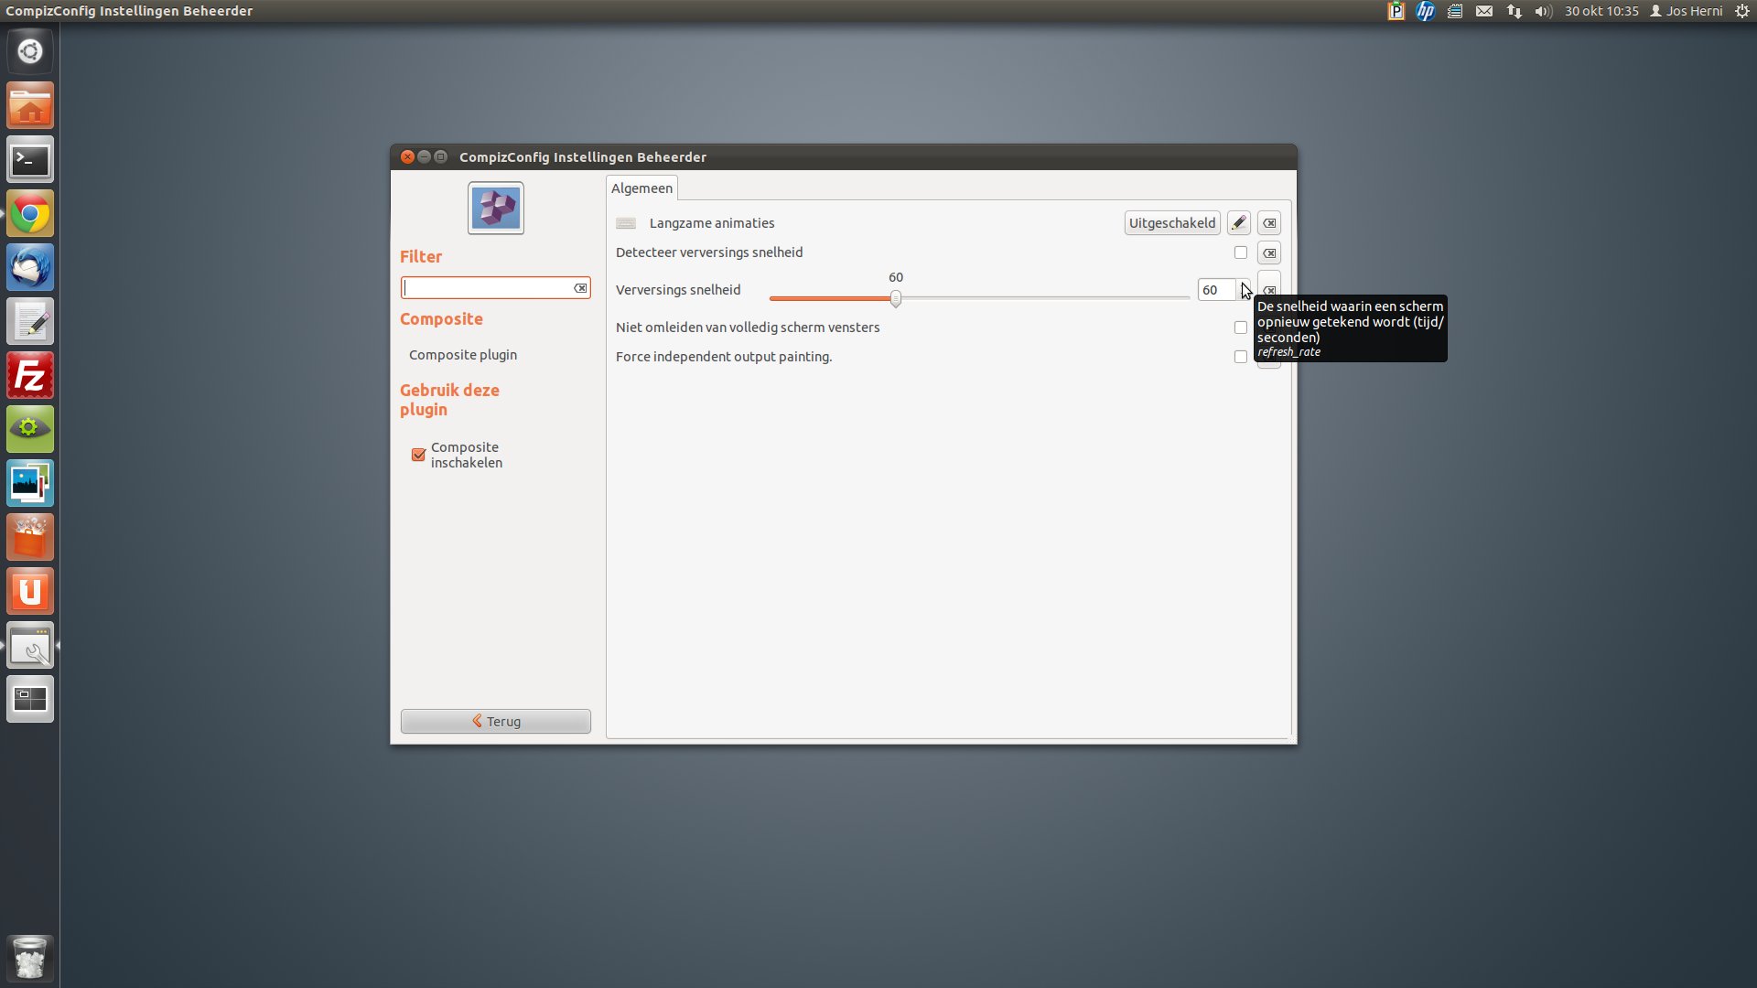Open the date and time menu
Screen dimensions: 1757x988
point(1601,11)
